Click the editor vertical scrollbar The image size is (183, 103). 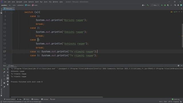point(182,35)
